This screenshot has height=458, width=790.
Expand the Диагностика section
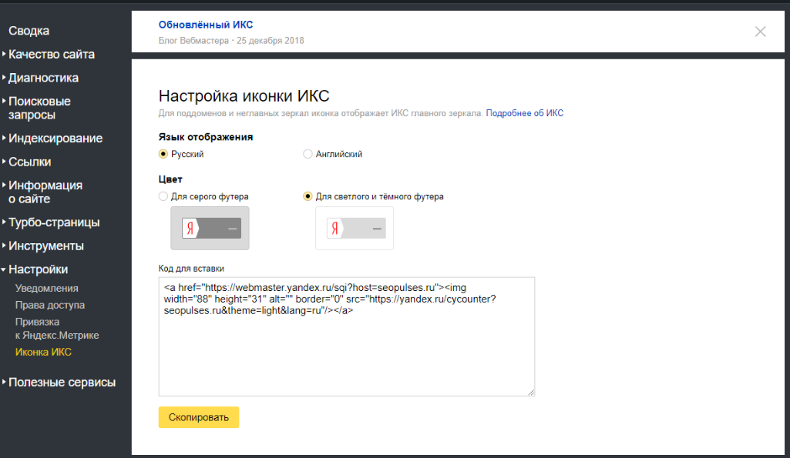(43, 78)
